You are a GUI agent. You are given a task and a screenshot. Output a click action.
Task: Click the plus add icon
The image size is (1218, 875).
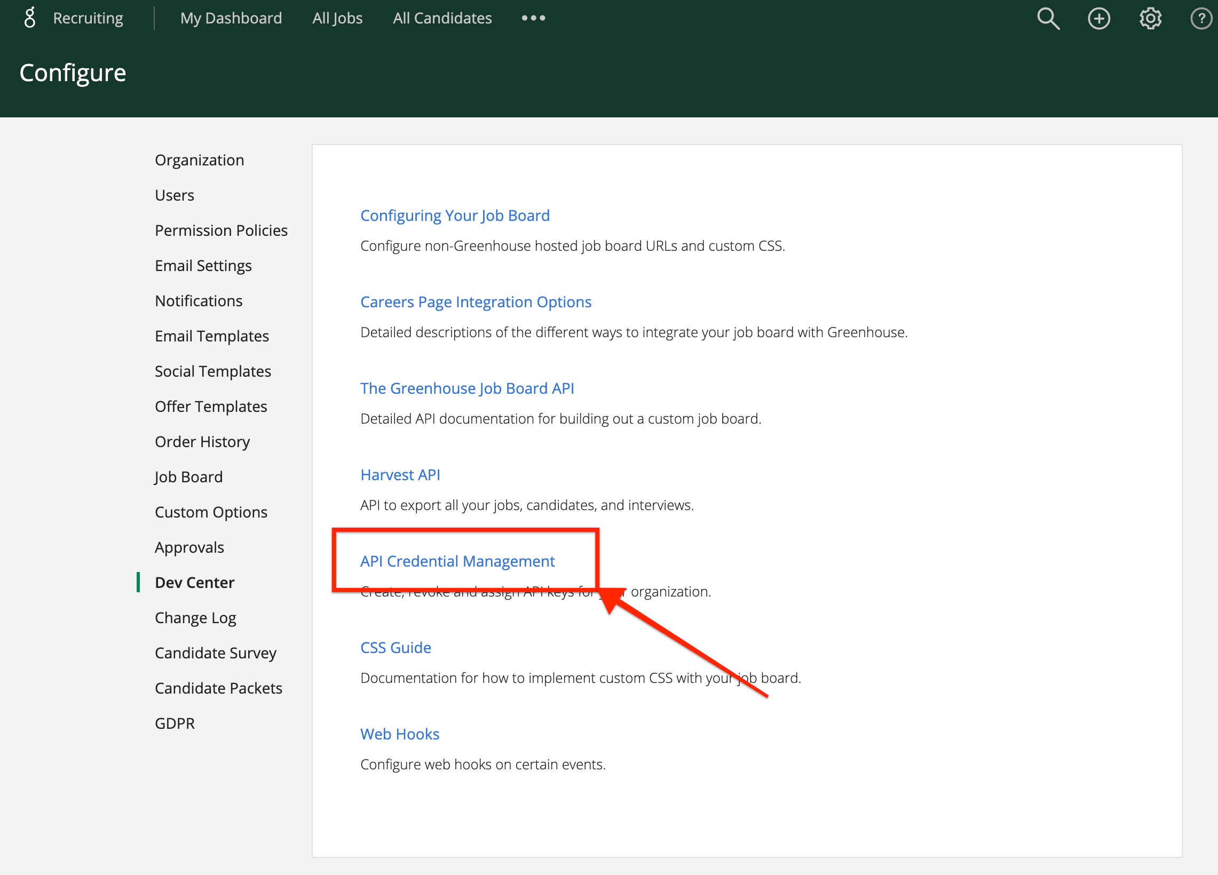(x=1099, y=18)
